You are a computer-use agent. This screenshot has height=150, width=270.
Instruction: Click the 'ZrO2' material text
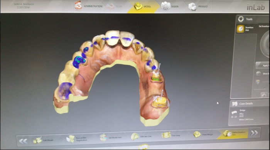tap(241, 116)
